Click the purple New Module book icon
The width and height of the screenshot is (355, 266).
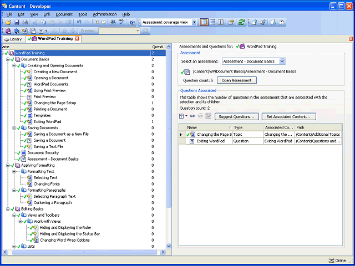tap(8, 30)
